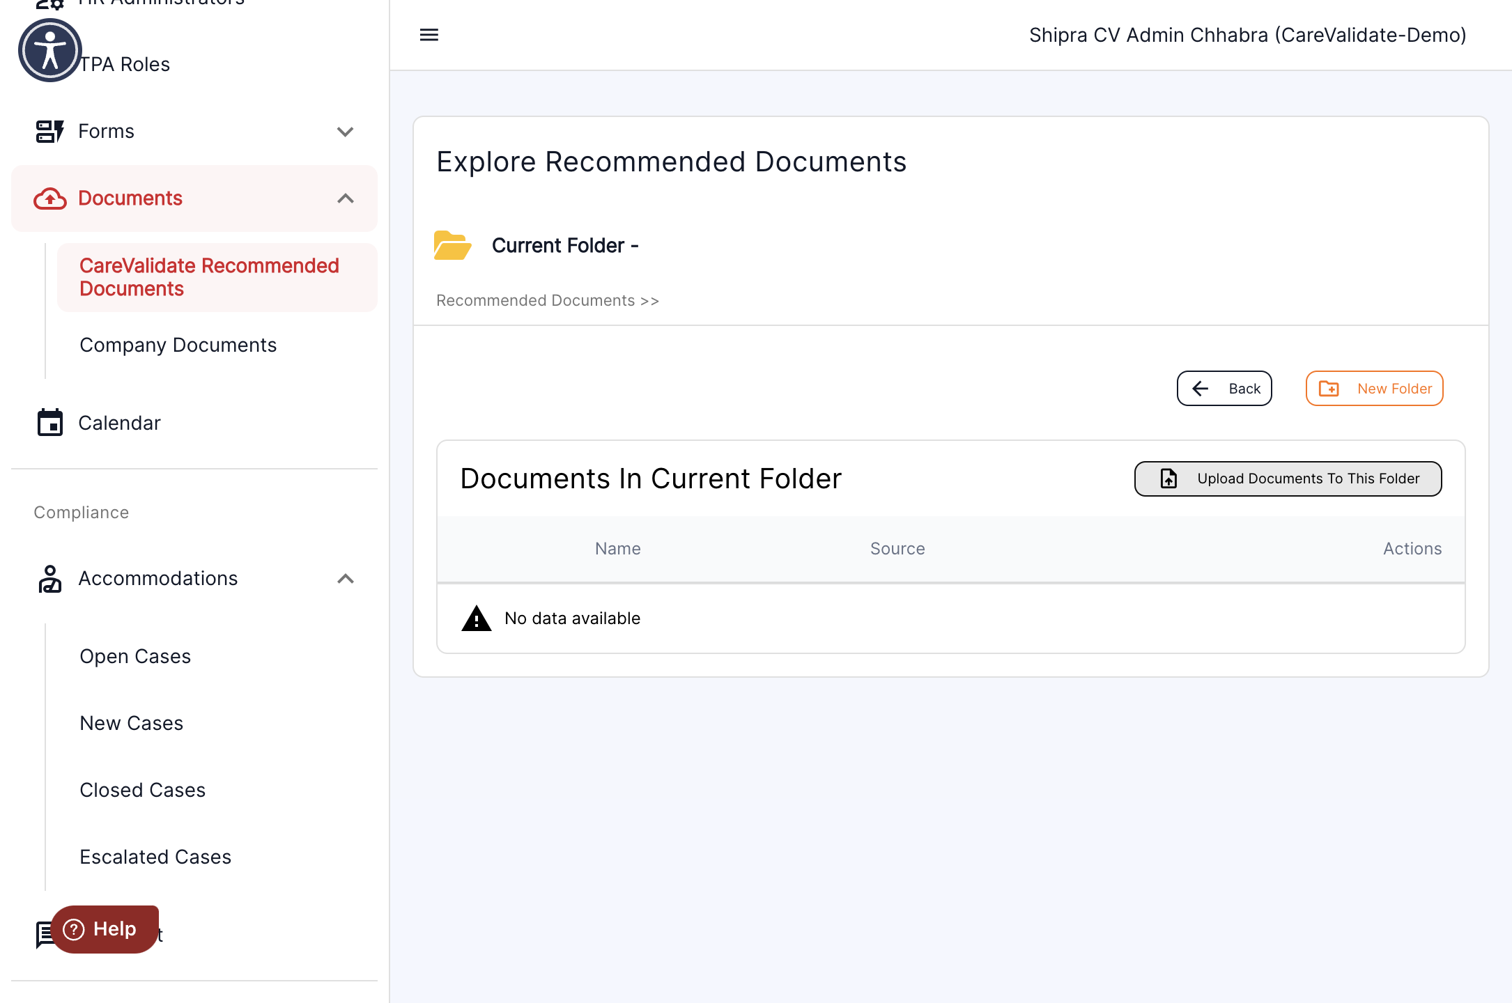Click the user name Shipra CV Admin Chhabra

tap(1247, 35)
